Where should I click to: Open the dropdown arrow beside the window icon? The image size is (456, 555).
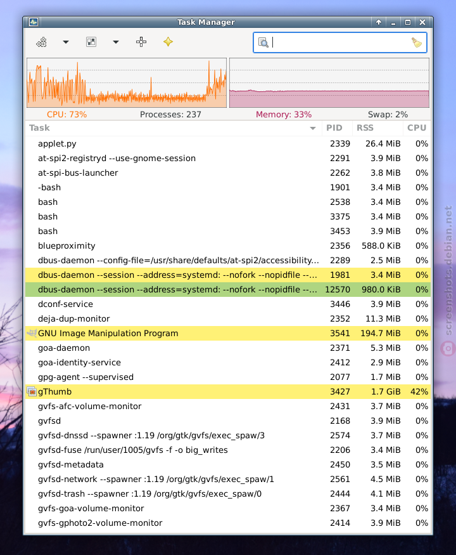pyautogui.click(x=116, y=42)
